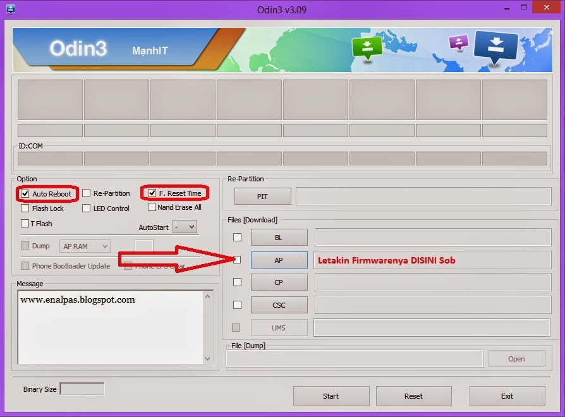Tick the checkbox next to AP
This screenshot has height=417, width=565.
(237, 260)
